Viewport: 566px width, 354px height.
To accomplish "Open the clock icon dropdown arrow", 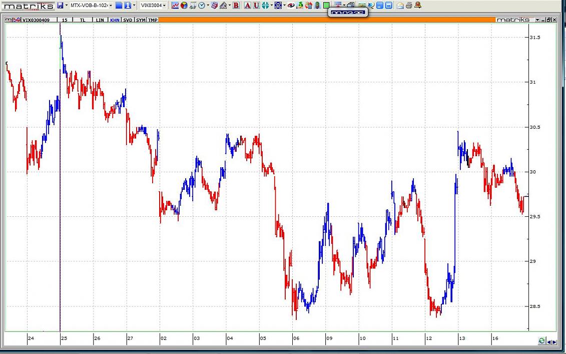I will pos(208,6).
